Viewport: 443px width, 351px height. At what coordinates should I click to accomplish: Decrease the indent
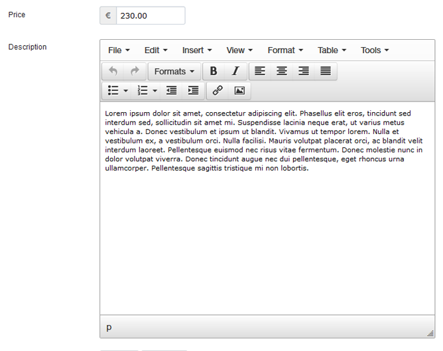click(172, 91)
